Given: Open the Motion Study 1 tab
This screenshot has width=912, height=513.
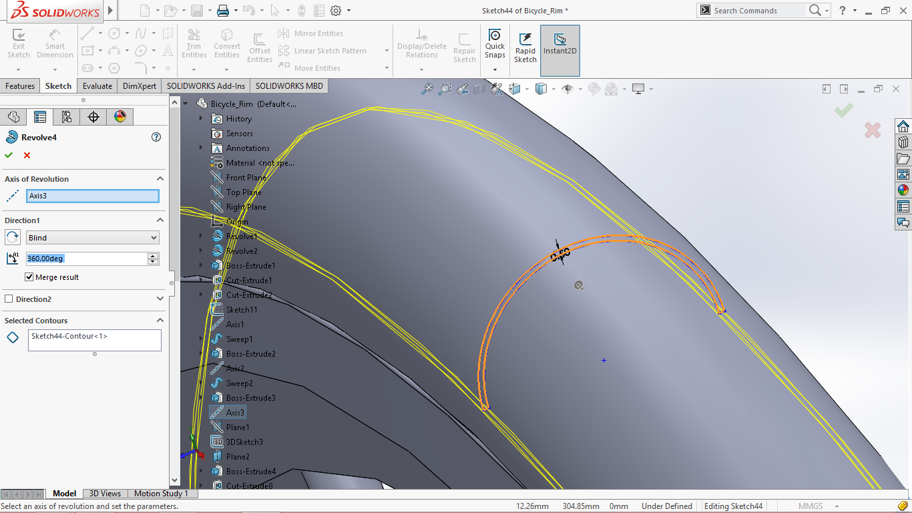Looking at the screenshot, I should 162,493.
